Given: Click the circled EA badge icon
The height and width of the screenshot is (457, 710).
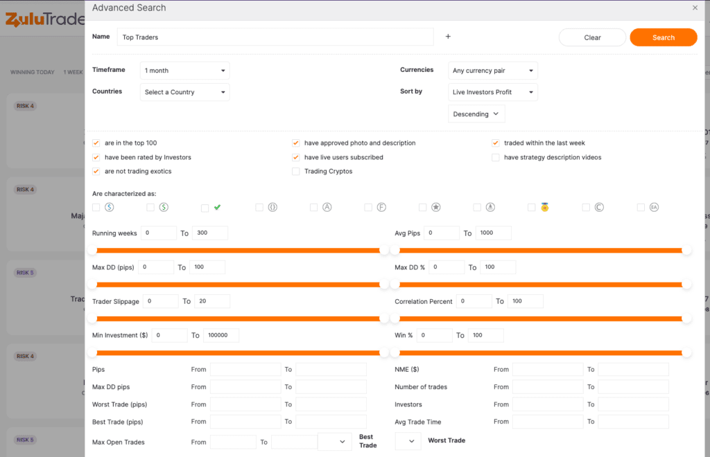Looking at the screenshot, I should [x=654, y=207].
